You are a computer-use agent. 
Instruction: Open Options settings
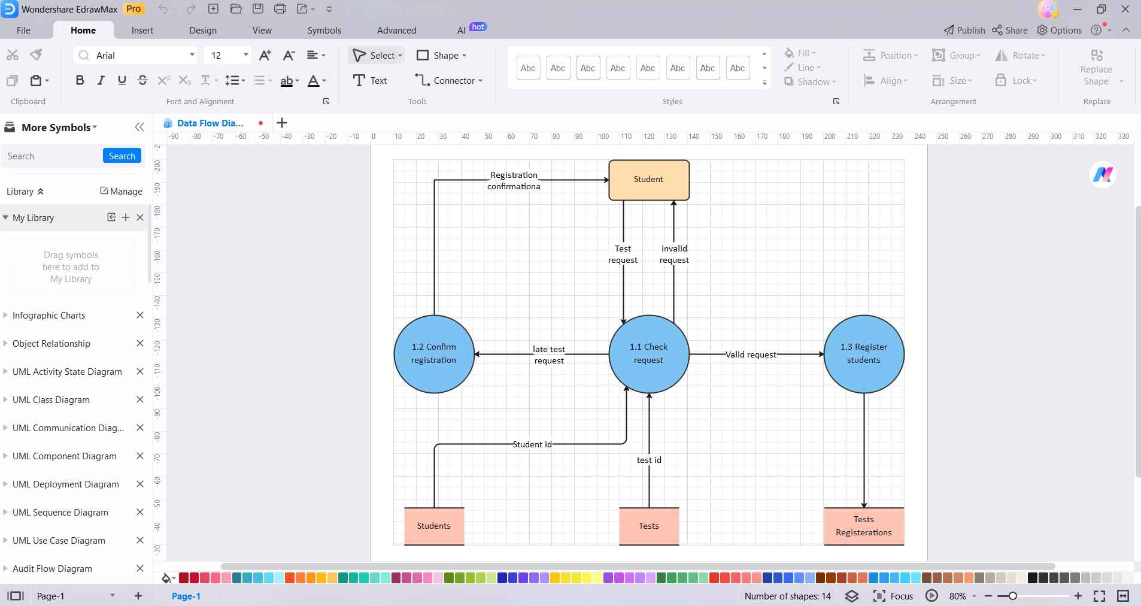(1059, 30)
